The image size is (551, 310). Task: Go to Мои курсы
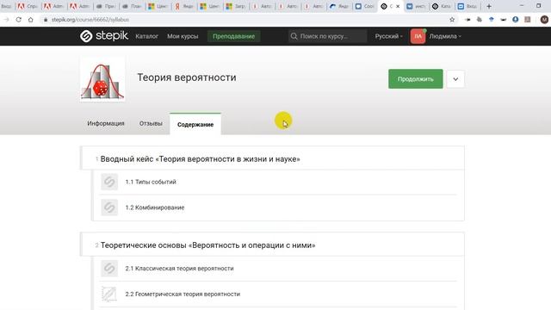tap(183, 36)
